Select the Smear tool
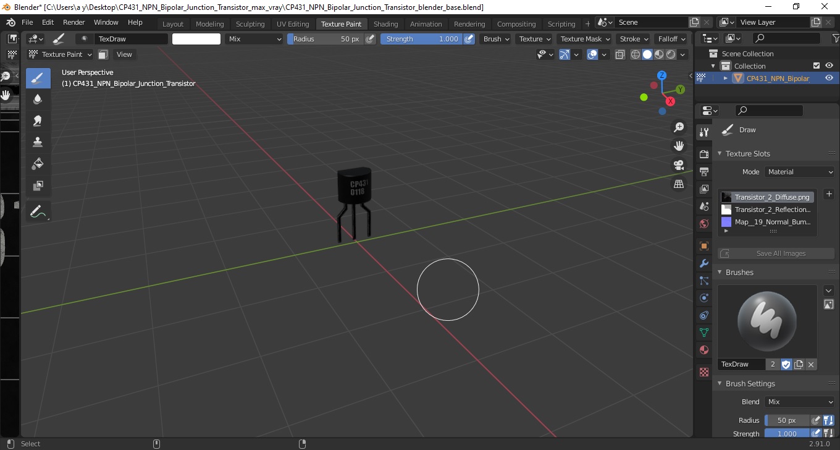The width and height of the screenshot is (840, 450). click(x=38, y=121)
